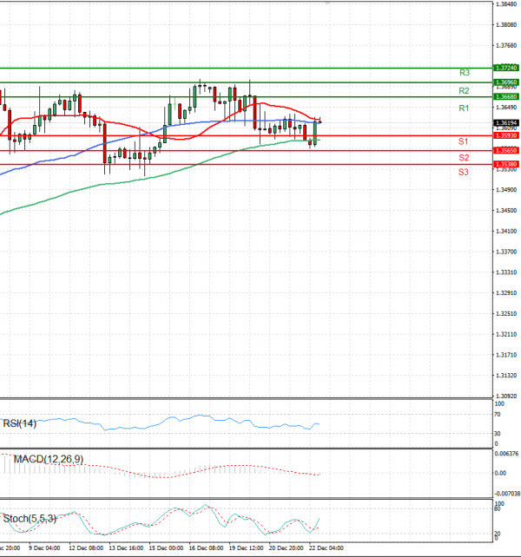The height and width of the screenshot is (557, 521).
Task: Select the green 1.36960 price tag
Action: coord(506,82)
